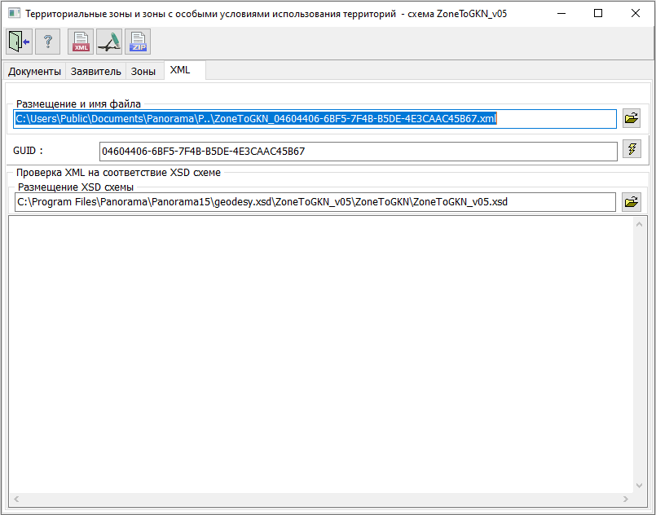This screenshot has width=656, height=515.
Task: Click the ZIP archive icon
Action: click(138, 42)
